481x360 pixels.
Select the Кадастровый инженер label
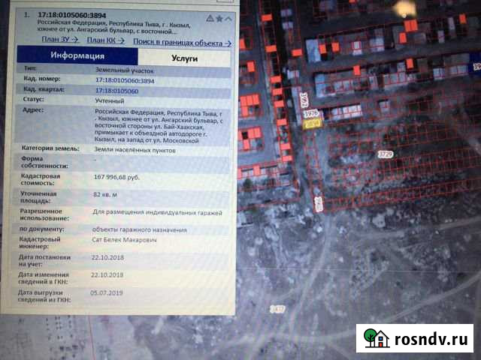[x=40, y=243]
